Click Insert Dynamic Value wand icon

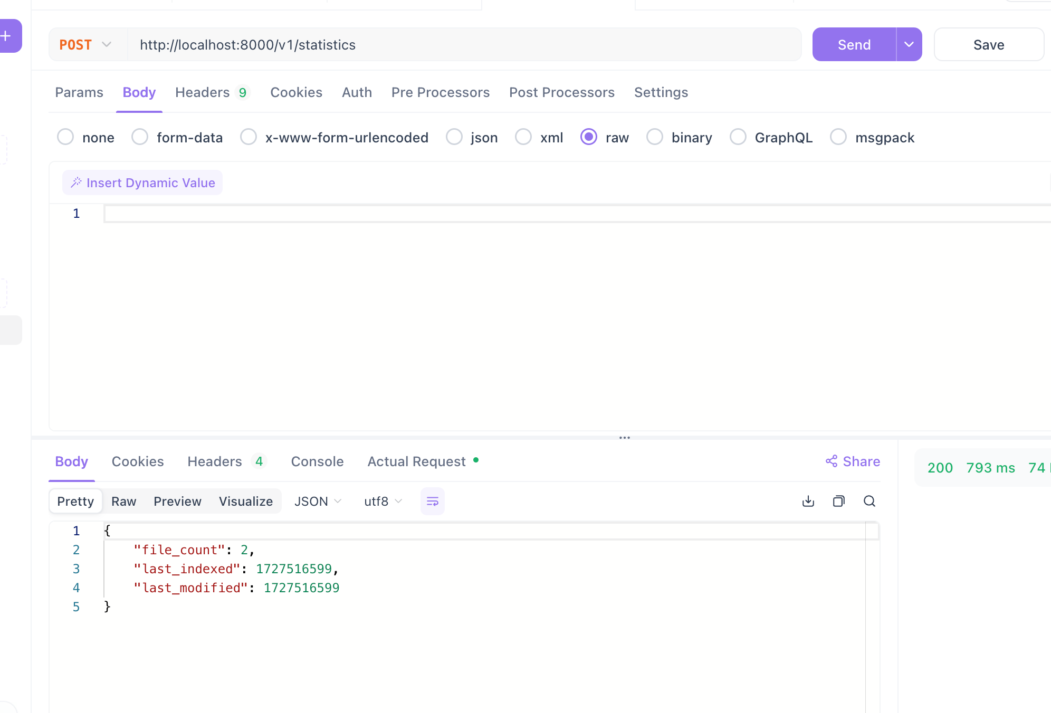pos(77,182)
